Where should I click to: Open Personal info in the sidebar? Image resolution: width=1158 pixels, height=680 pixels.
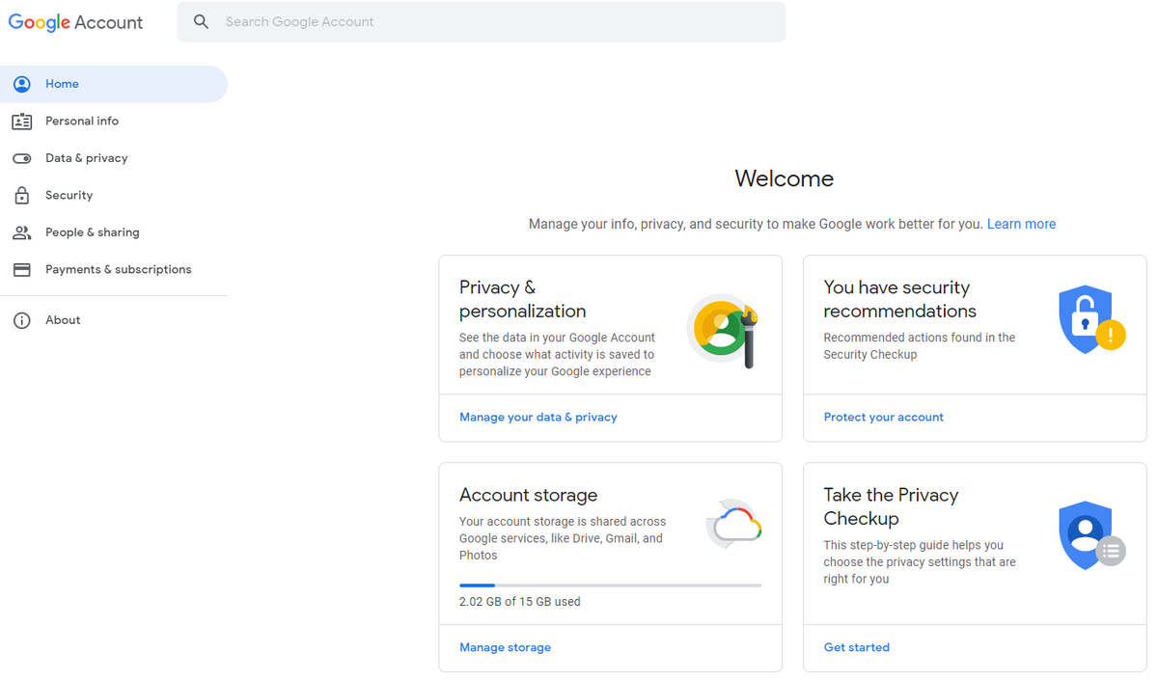(82, 122)
